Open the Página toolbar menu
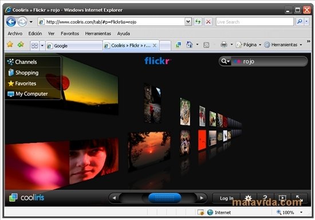Viewport: 315px width, 220px height. tap(249, 45)
